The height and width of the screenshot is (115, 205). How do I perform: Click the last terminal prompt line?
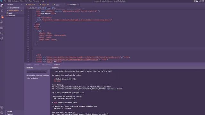point(80,114)
